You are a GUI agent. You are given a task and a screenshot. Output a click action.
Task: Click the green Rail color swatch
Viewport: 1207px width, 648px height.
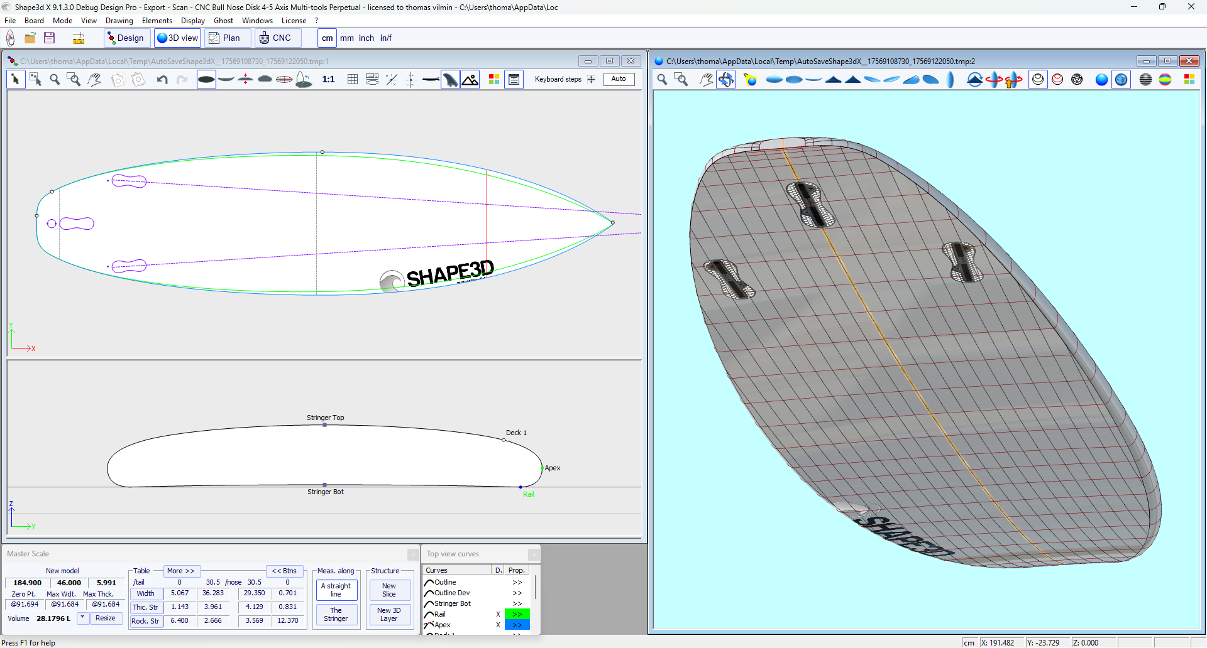click(517, 614)
